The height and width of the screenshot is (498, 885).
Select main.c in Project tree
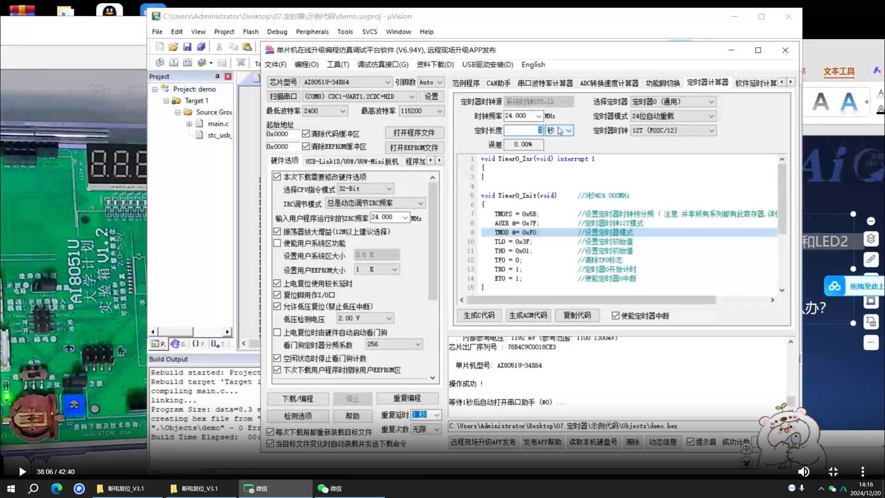click(218, 124)
